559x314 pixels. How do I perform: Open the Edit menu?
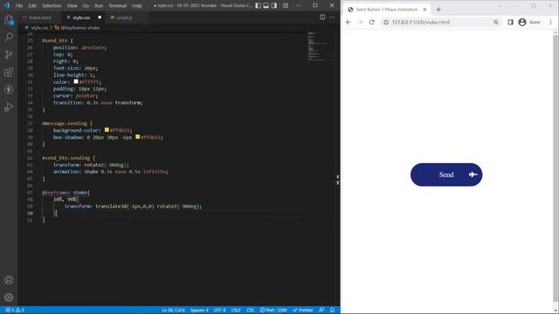tap(32, 6)
